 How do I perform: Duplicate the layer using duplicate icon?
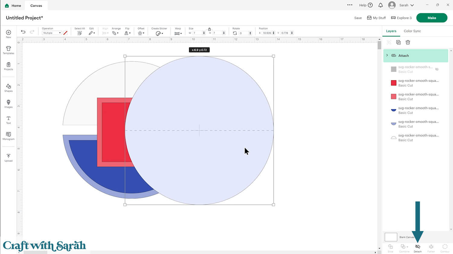click(x=398, y=43)
